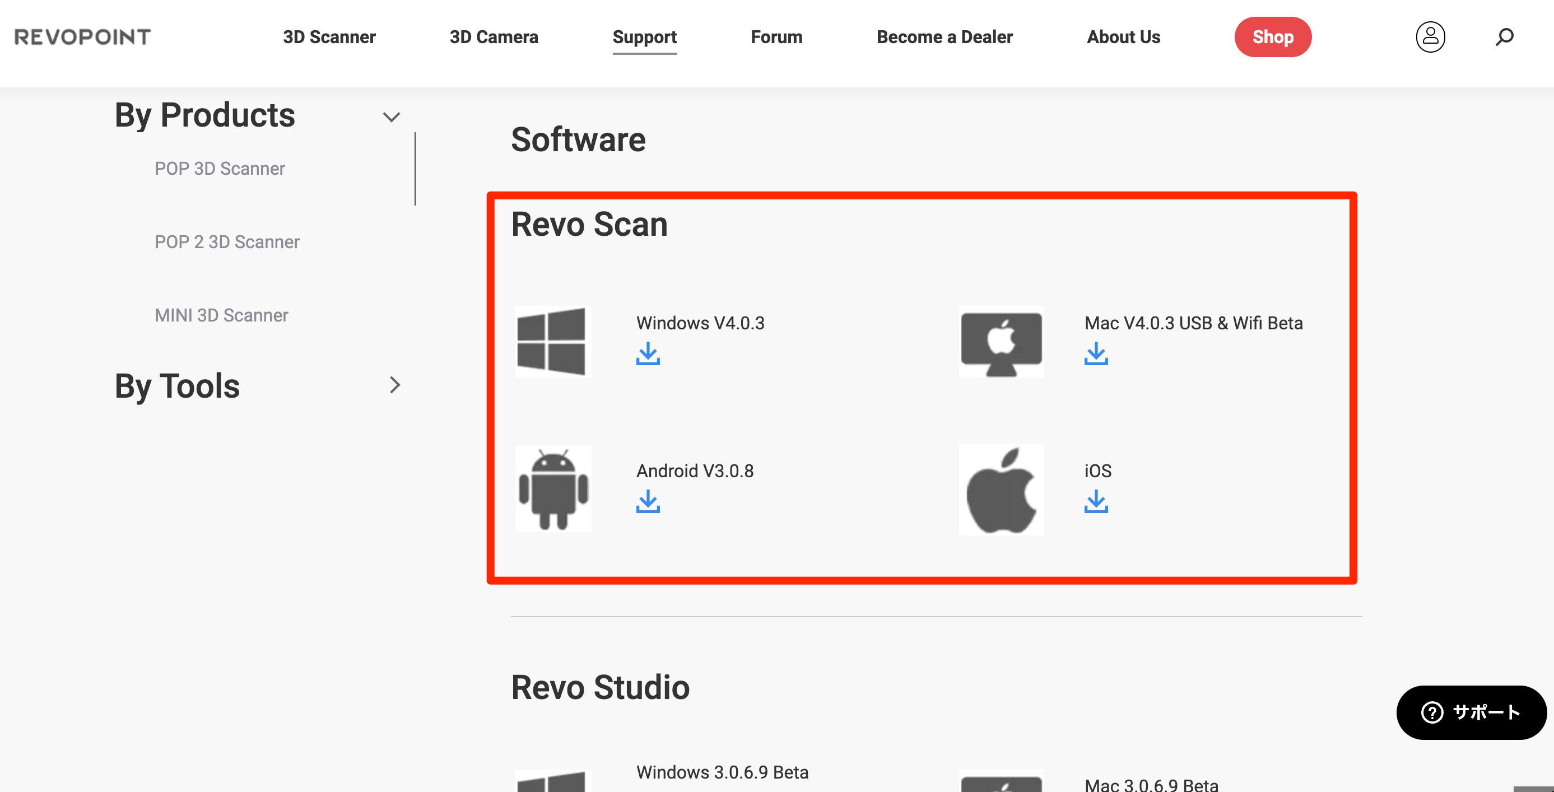Download the iOS version
1554x792 pixels.
click(x=1096, y=501)
